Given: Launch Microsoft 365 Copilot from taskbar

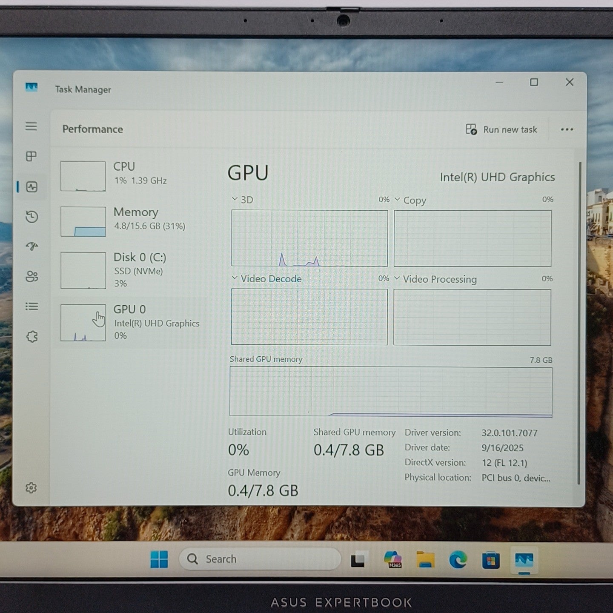Looking at the screenshot, I should click(392, 559).
